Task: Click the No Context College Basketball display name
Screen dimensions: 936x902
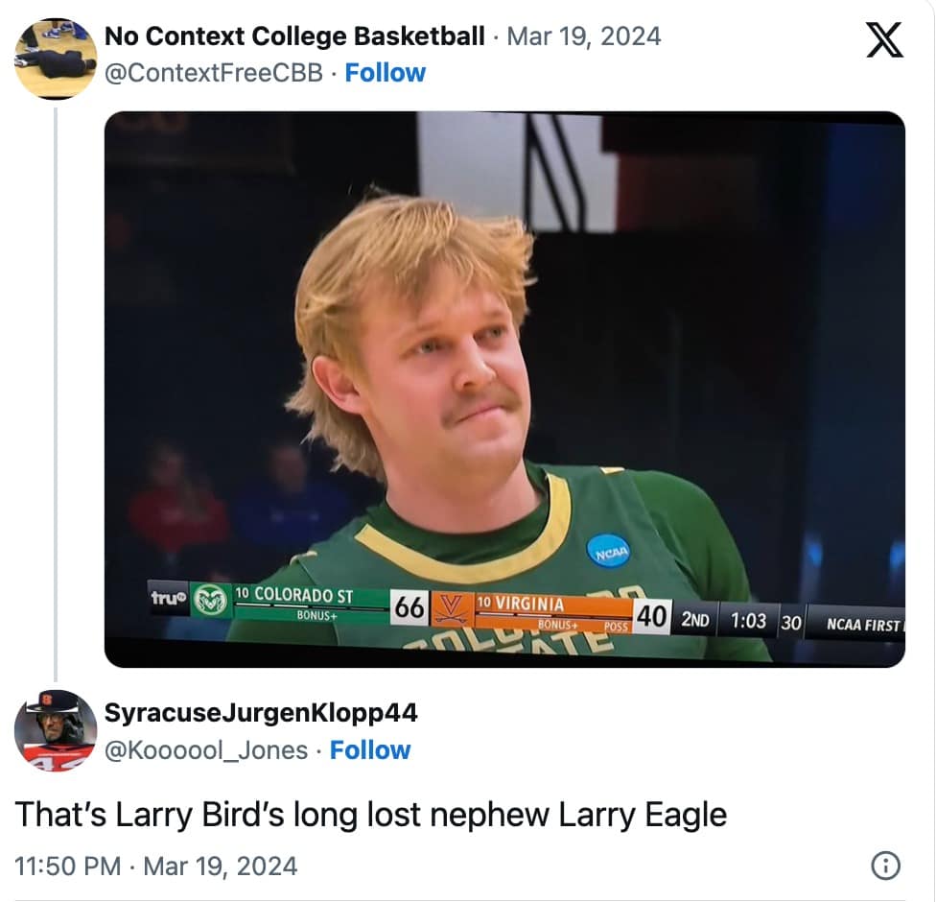Action: coord(292,36)
